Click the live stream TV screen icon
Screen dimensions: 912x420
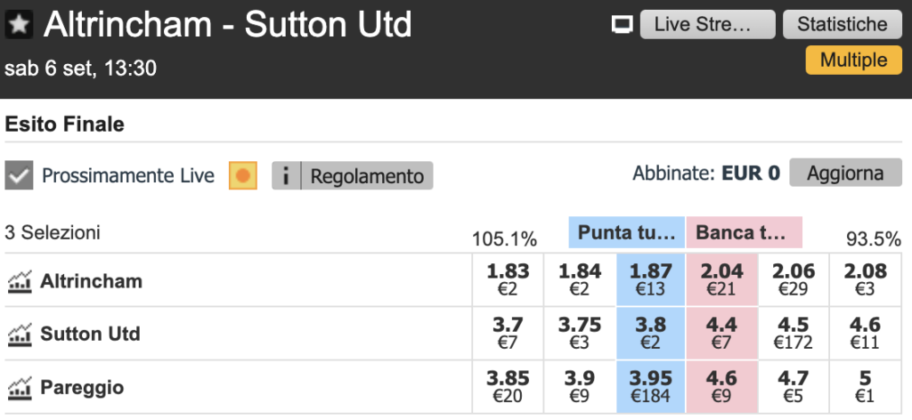[x=623, y=25]
